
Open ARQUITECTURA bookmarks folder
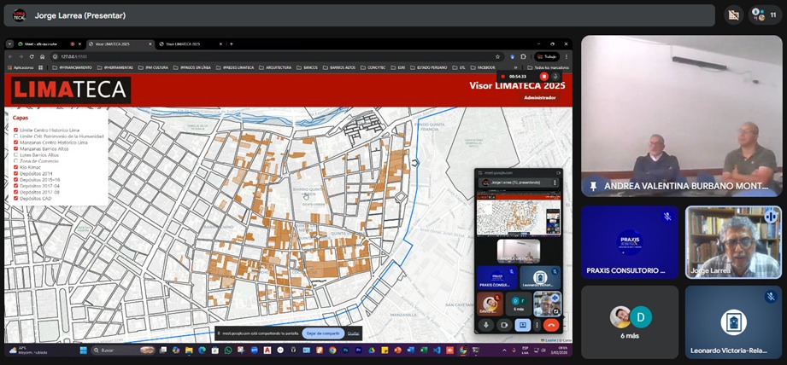274,67
